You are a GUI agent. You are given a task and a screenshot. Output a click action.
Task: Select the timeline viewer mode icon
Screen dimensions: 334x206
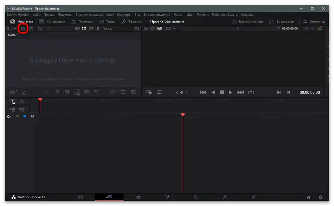pyautogui.click(x=160, y=28)
